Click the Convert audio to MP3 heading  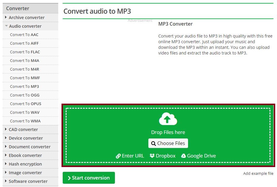(x=97, y=11)
